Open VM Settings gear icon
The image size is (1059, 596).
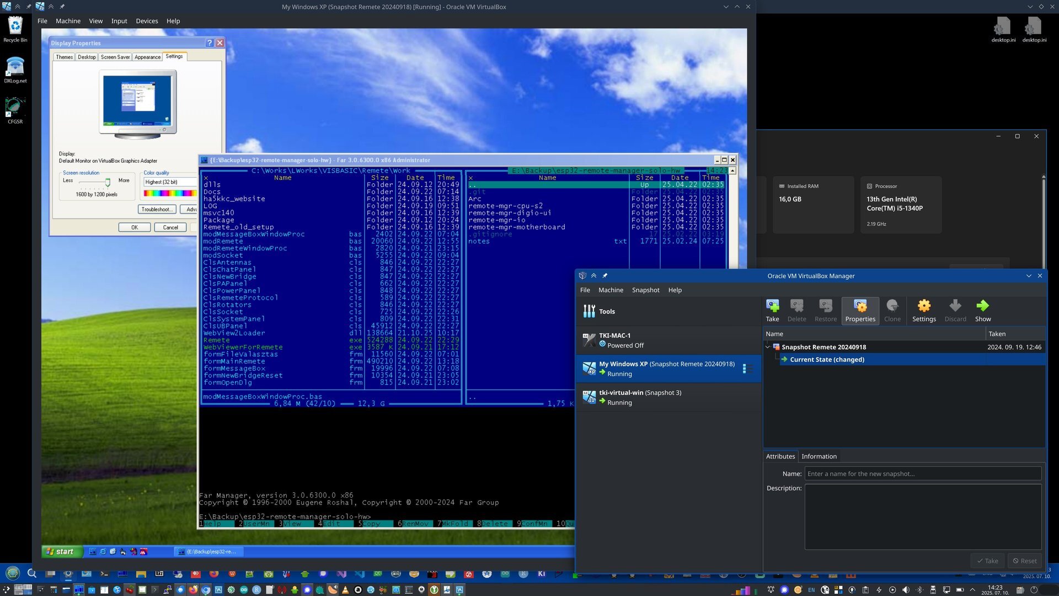coord(924,306)
